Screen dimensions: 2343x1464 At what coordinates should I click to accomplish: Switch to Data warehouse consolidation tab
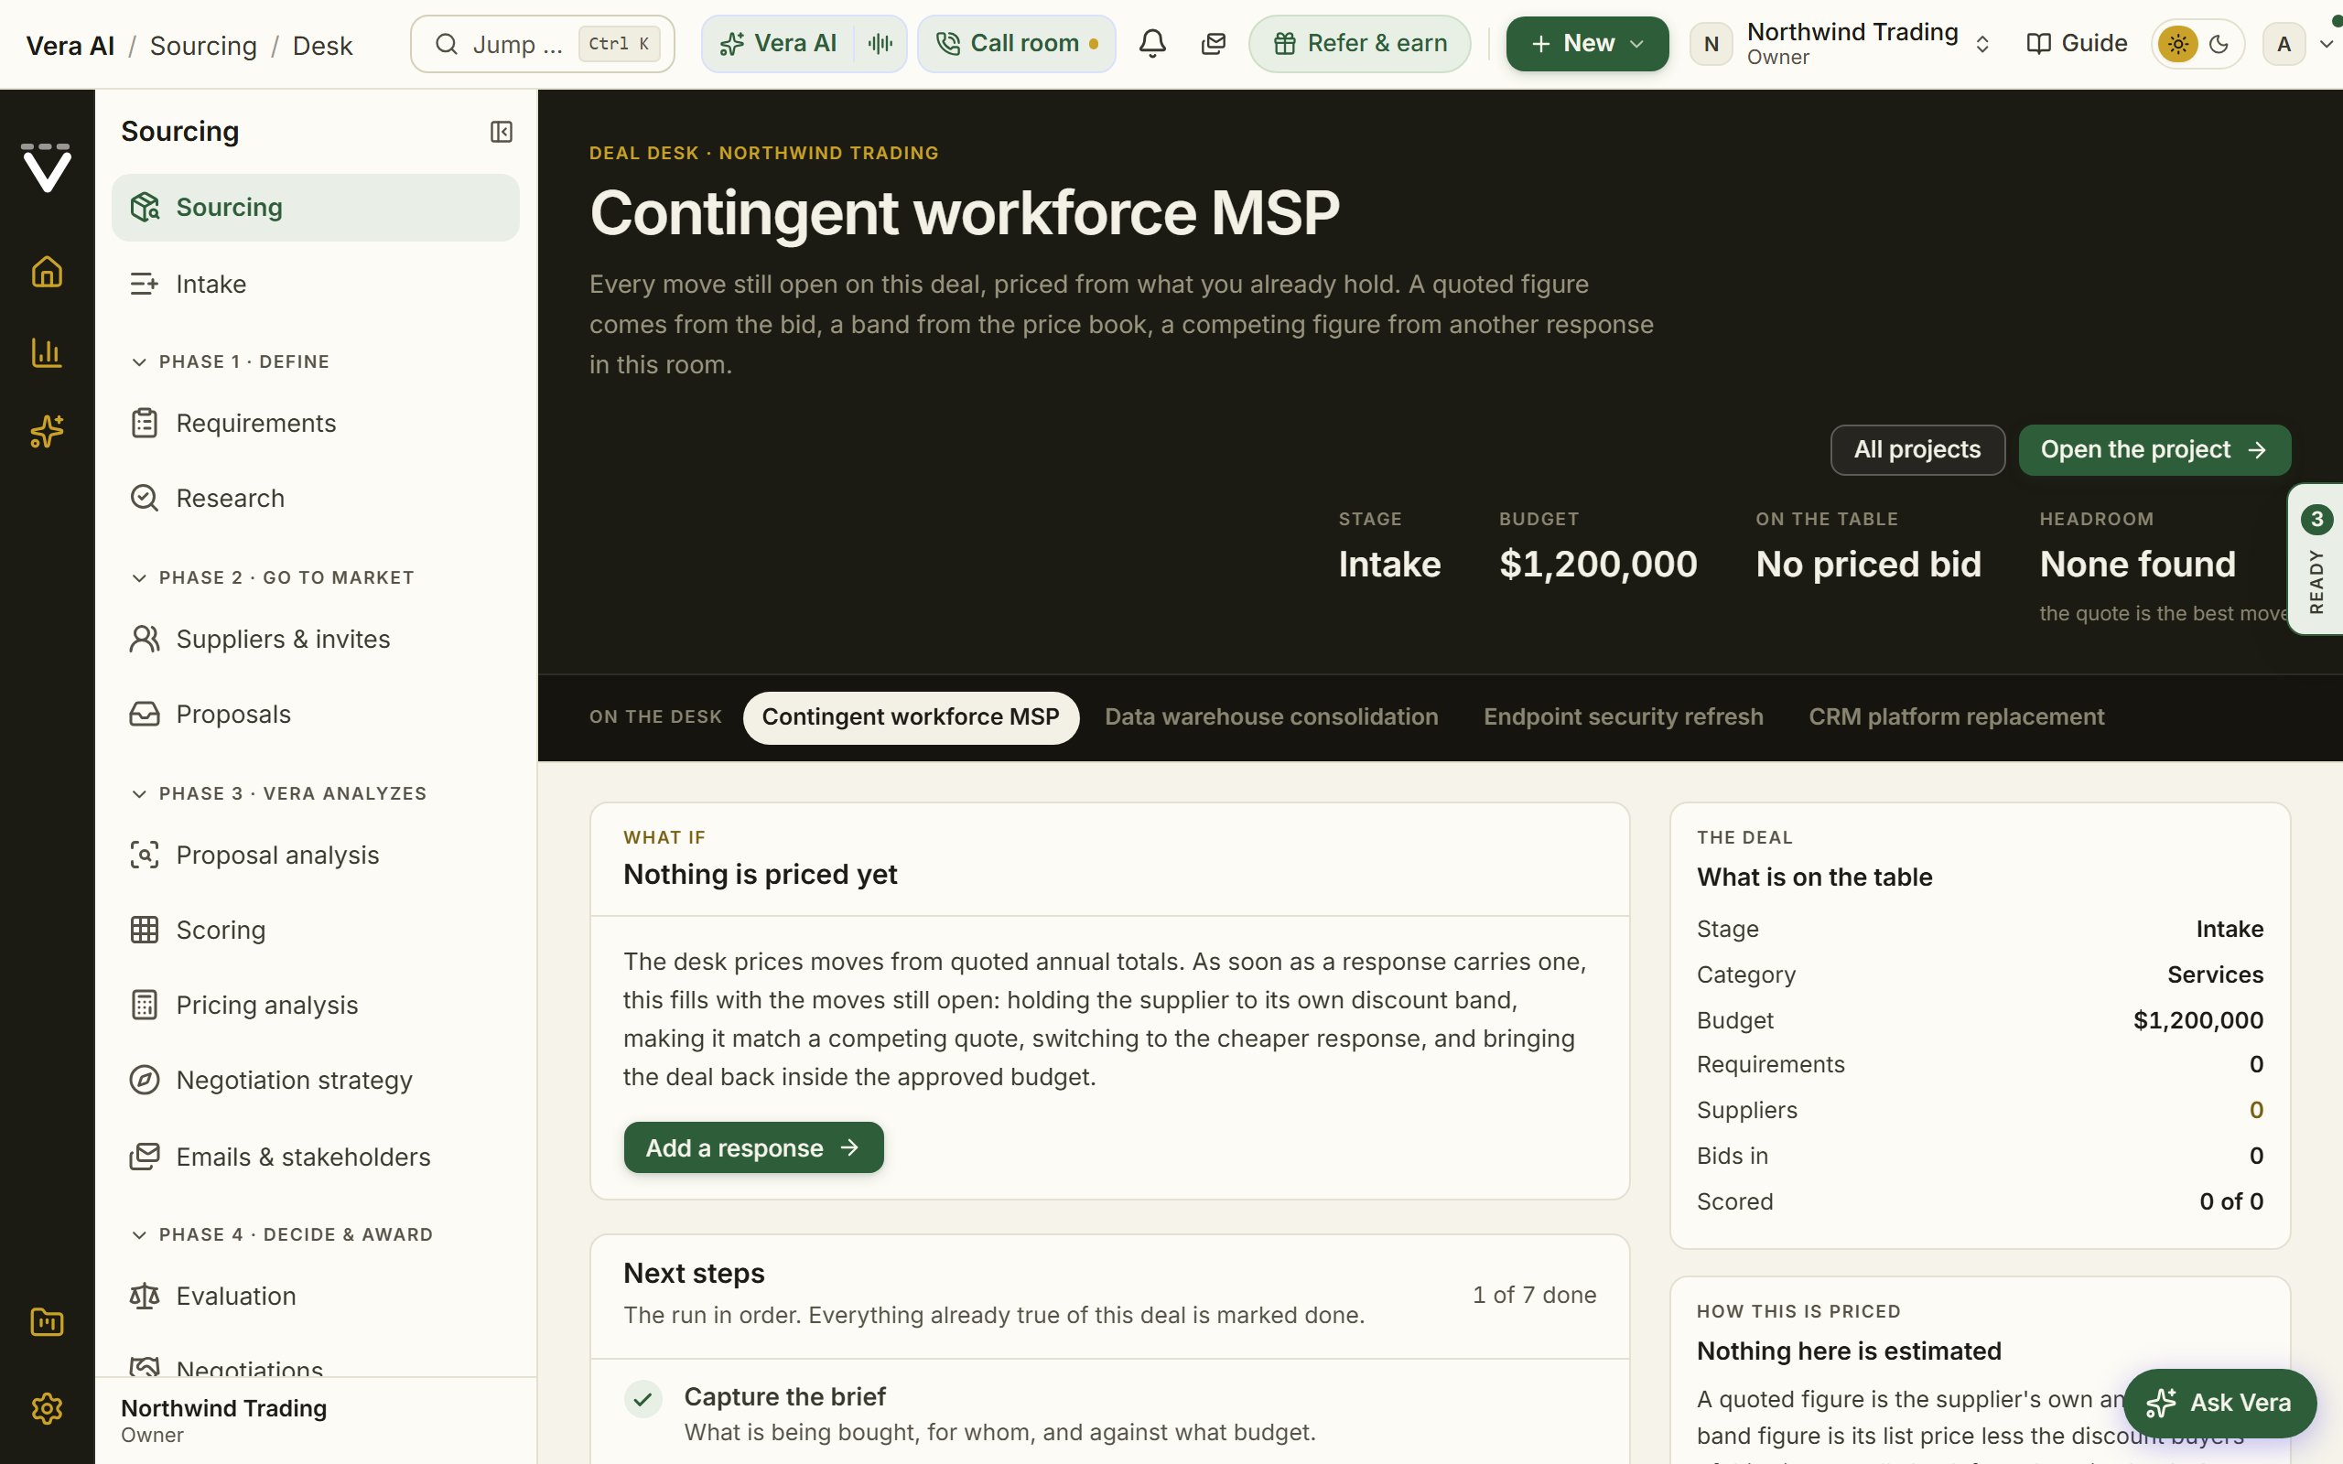[1271, 717]
